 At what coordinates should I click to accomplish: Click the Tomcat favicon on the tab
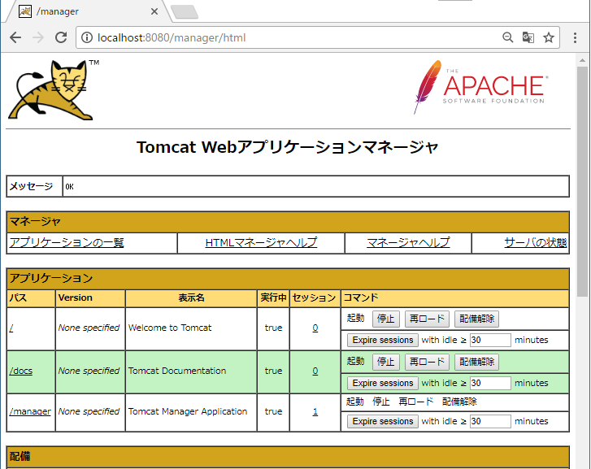click(x=25, y=11)
